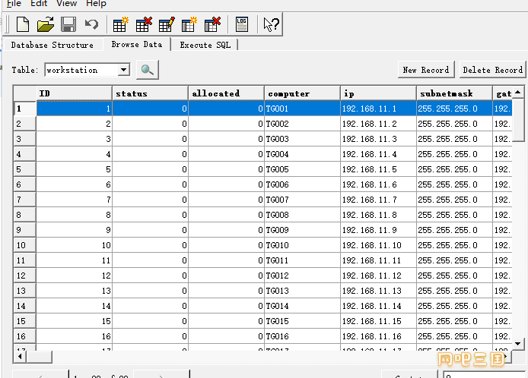Expand the Table dropdown showing workstation

123,70
